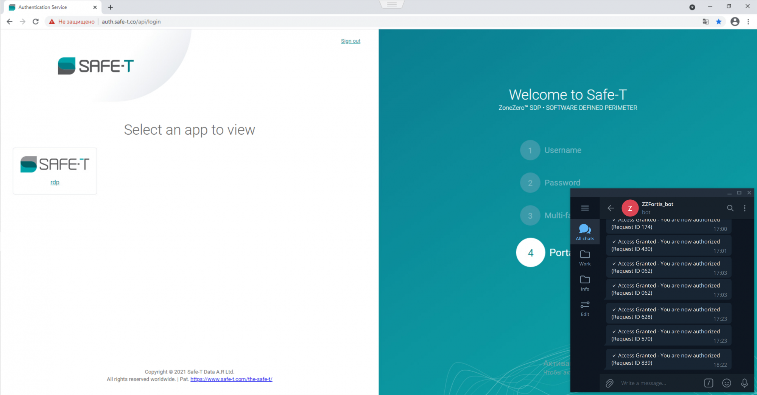Image resolution: width=757 pixels, height=395 pixels.
Task: Click the message with Request ID 430
Action: click(x=668, y=245)
